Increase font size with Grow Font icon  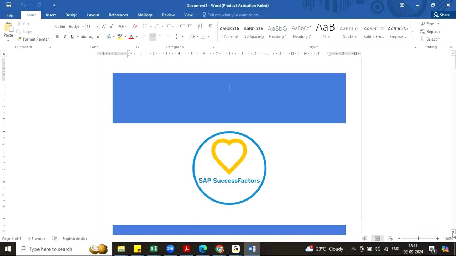[x=104, y=26]
